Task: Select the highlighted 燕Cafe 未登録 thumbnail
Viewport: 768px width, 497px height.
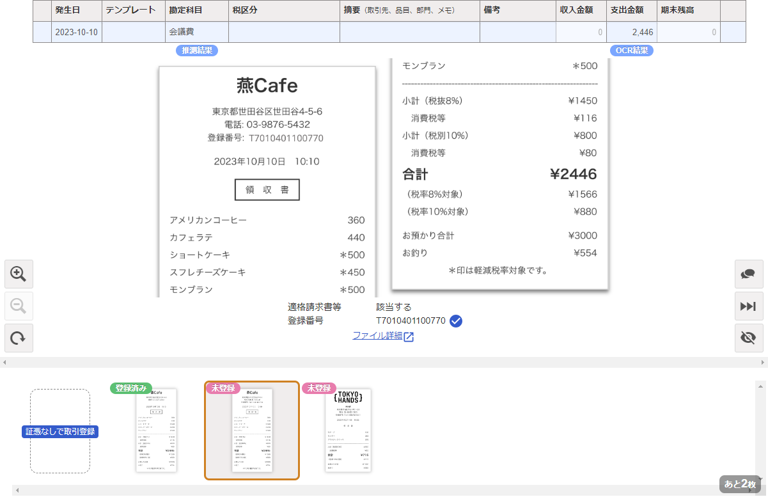Action: [252, 430]
